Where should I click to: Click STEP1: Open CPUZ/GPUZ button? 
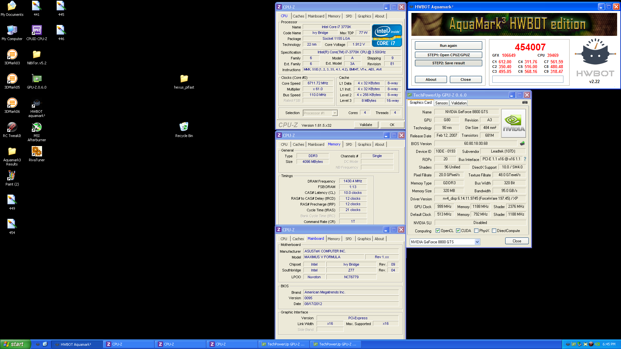click(x=448, y=55)
